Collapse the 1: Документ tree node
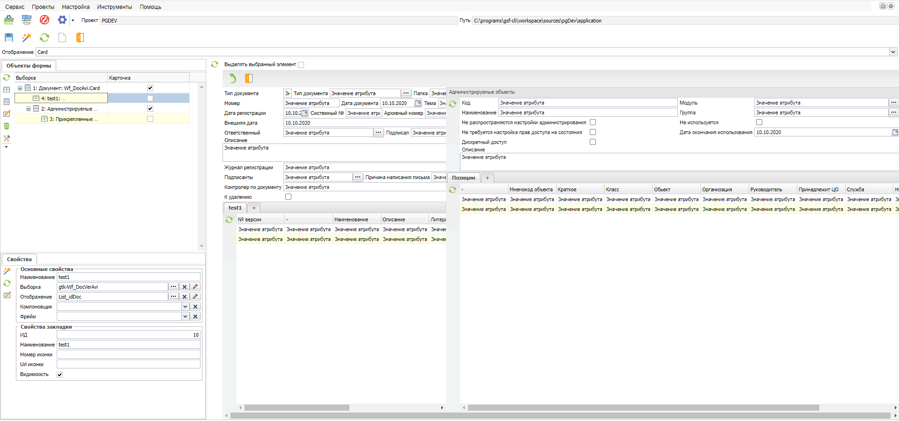Viewport: 899px width, 421px height. pyautogui.click(x=20, y=88)
